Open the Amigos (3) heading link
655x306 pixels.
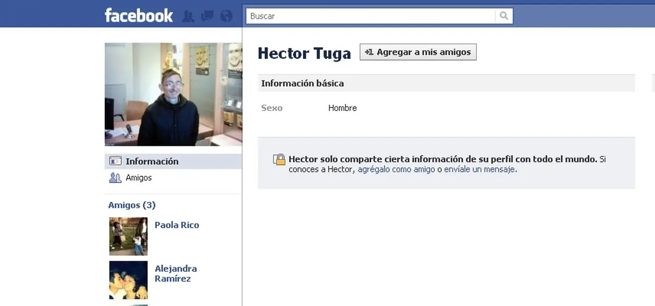132,205
